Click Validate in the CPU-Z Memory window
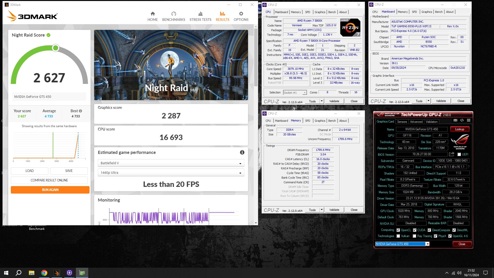Screen dimensions: 494x278 (334, 210)
